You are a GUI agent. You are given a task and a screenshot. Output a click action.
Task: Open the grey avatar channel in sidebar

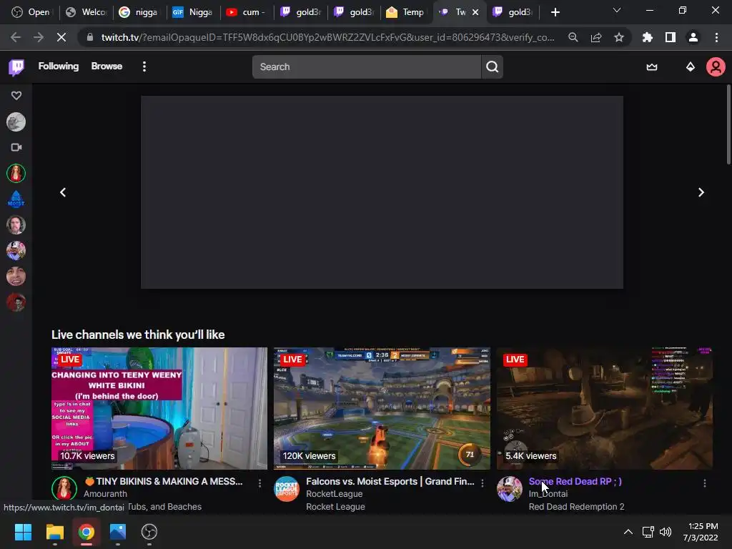[16, 122]
